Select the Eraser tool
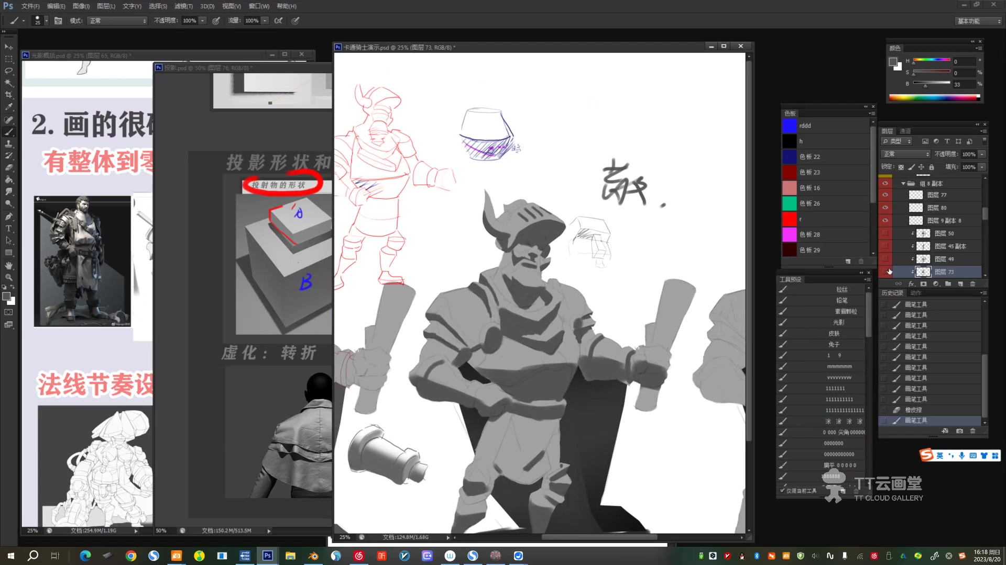The height and width of the screenshot is (565, 1006). point(9,168)
